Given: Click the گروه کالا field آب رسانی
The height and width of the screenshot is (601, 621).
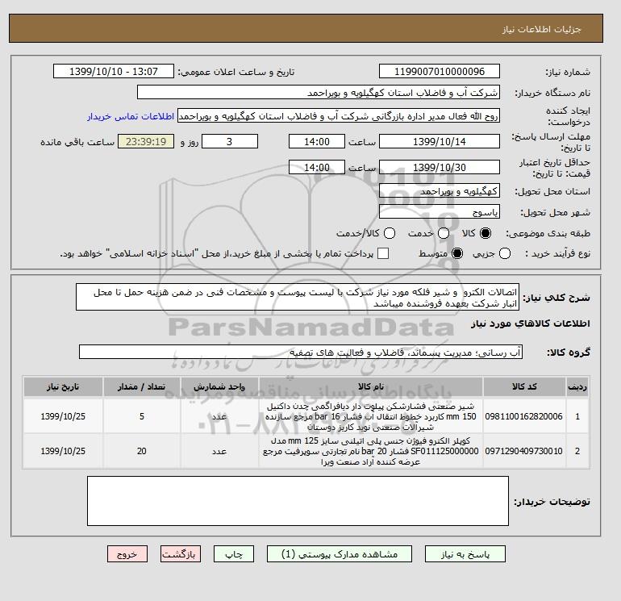Looking at the screenshot, I should tap(301, 352).
